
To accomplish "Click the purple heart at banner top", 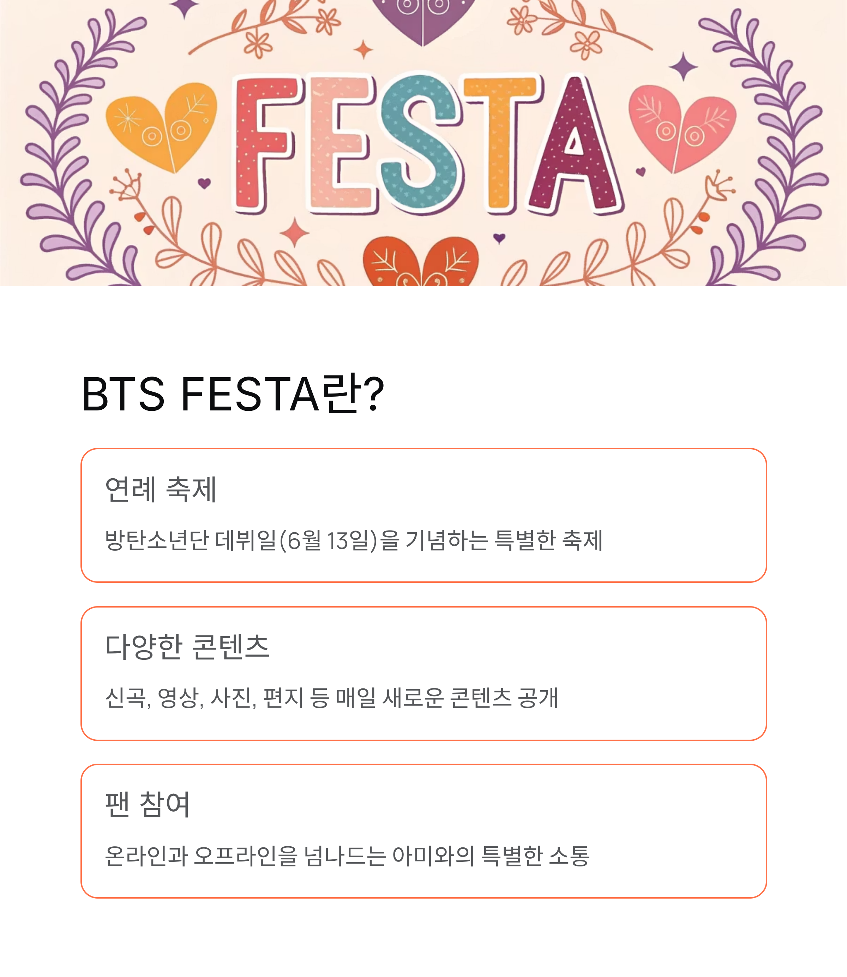I will pyautogui.click(x=422, y=19).
